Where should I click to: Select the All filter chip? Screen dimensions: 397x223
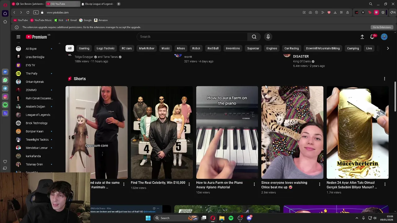coord(70,48)
